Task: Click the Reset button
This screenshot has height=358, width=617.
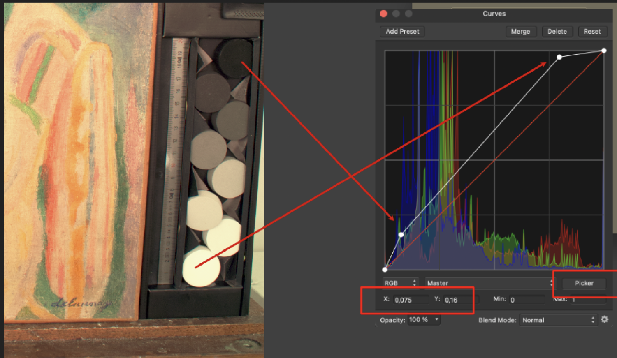Action: pyautogui.click(x=593, y=31)
